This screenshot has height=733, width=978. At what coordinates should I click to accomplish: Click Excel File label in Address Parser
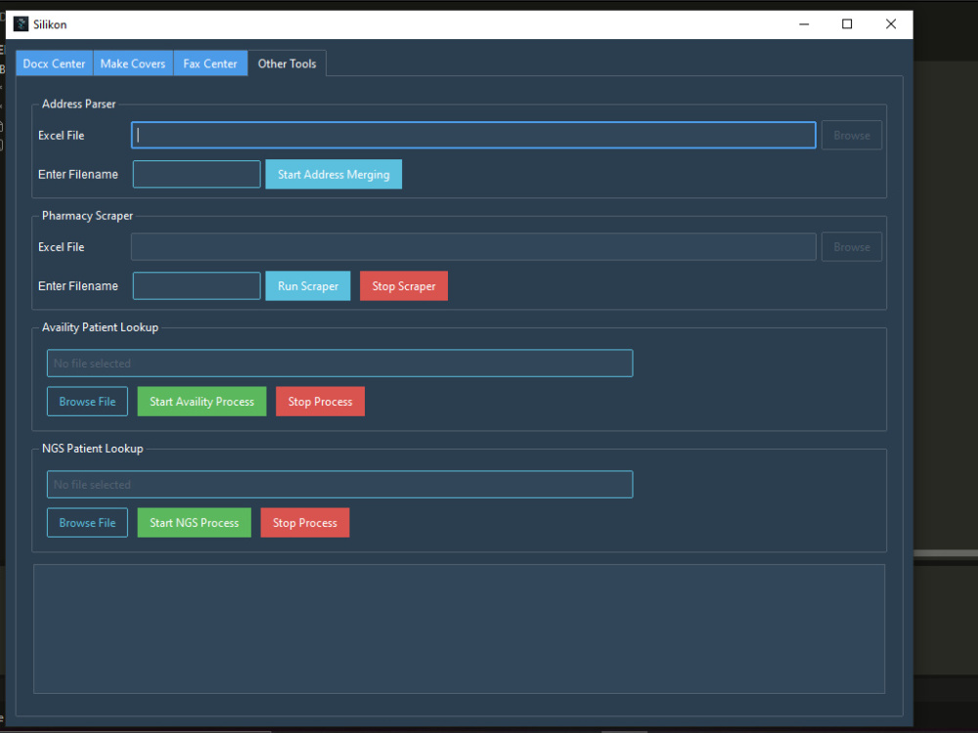pos(61,135)
